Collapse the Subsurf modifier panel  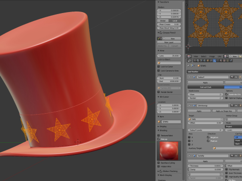pyautogui.click(x=190, y=77)
